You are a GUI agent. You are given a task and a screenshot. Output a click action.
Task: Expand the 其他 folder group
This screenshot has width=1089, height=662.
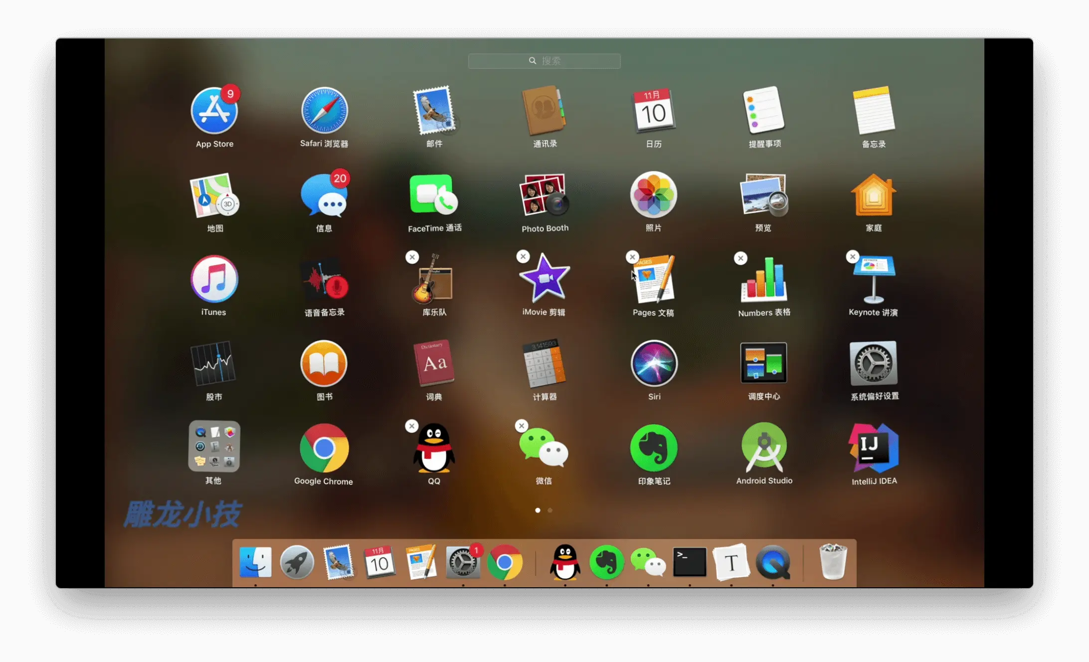(214, 447)
